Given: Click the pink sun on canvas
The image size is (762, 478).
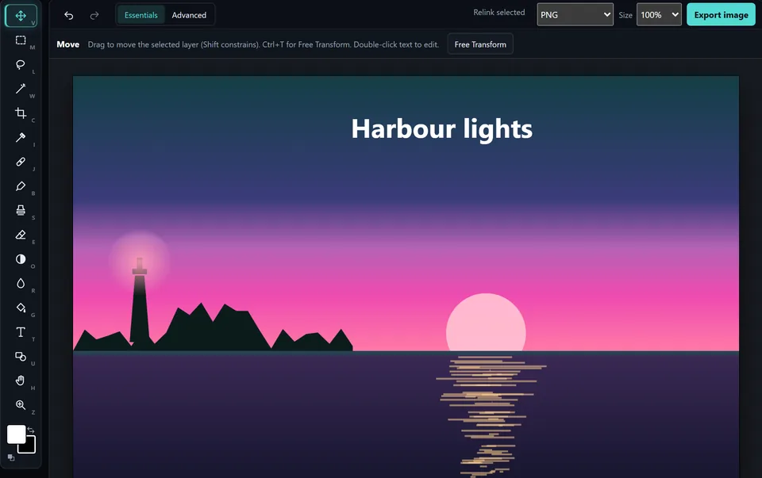Looking at the screenshot, I should [486, 322].
